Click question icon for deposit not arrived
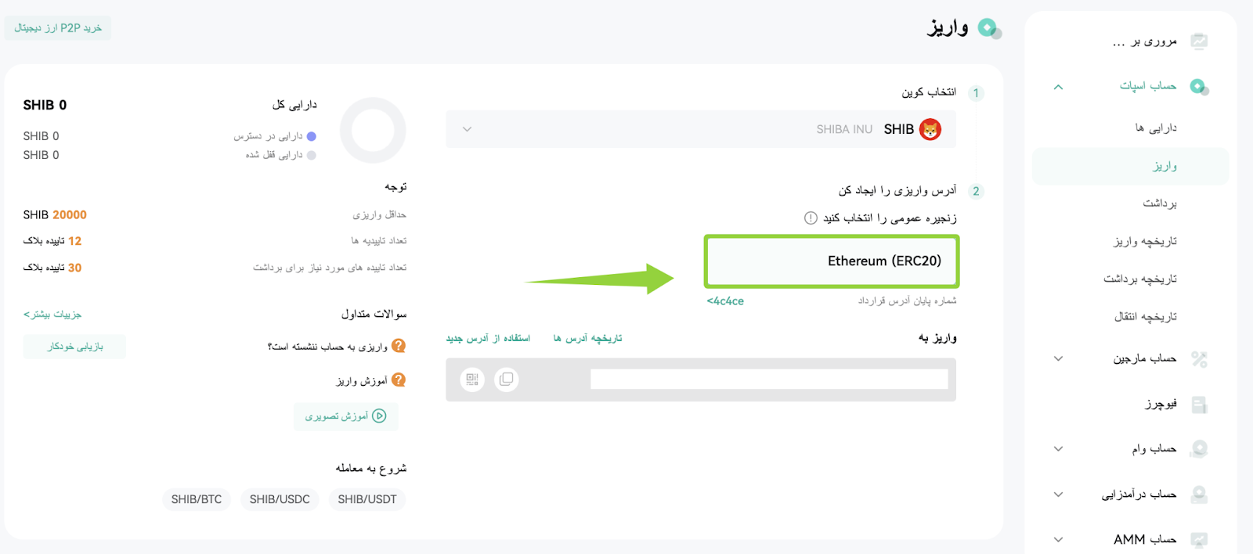This screenshot has height=554, width=1253. click(399, 345)
